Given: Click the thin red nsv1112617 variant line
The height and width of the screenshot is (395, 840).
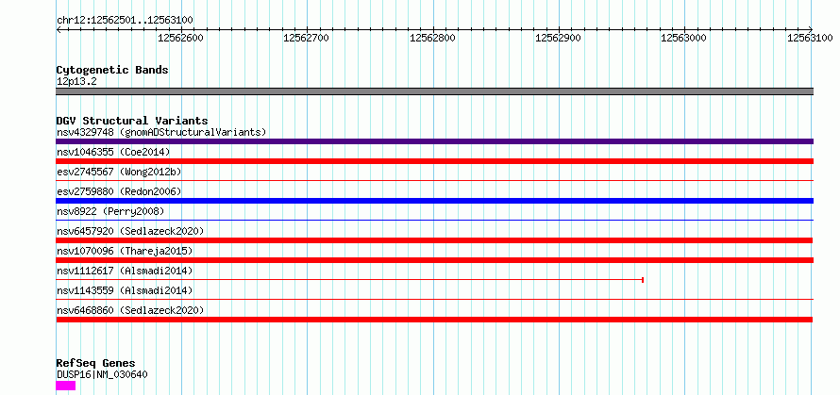Looking at the screenshot, I should pos(349,280).
